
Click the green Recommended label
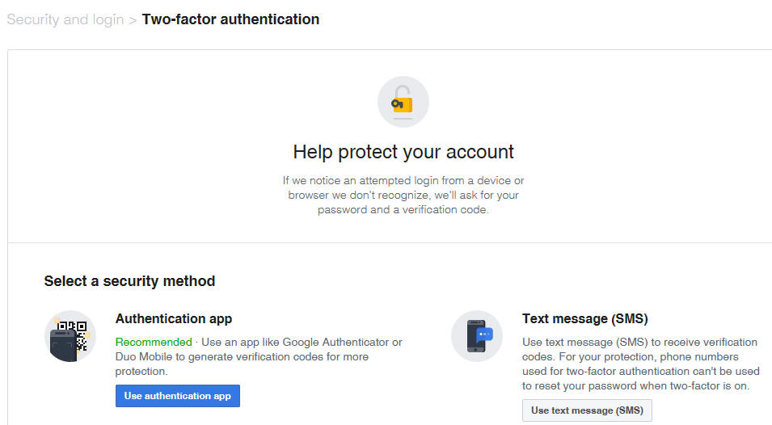[x=154, y=342]
